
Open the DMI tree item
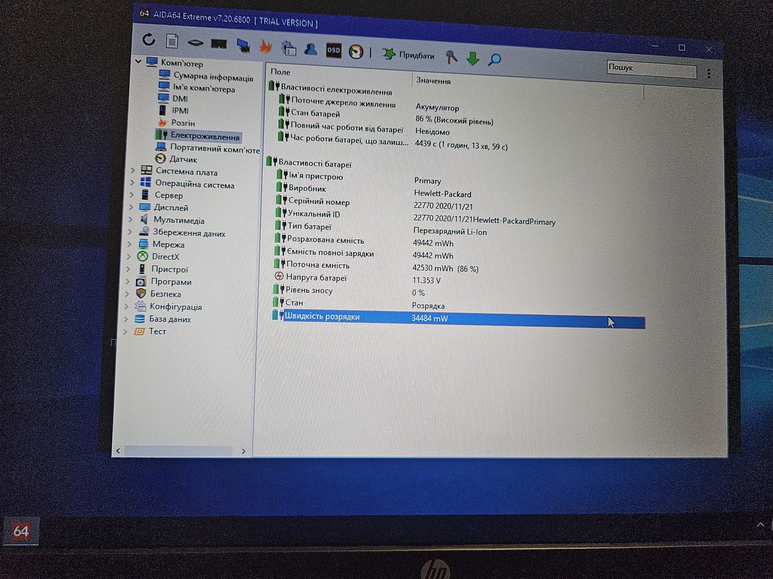[x=173, y=98]
